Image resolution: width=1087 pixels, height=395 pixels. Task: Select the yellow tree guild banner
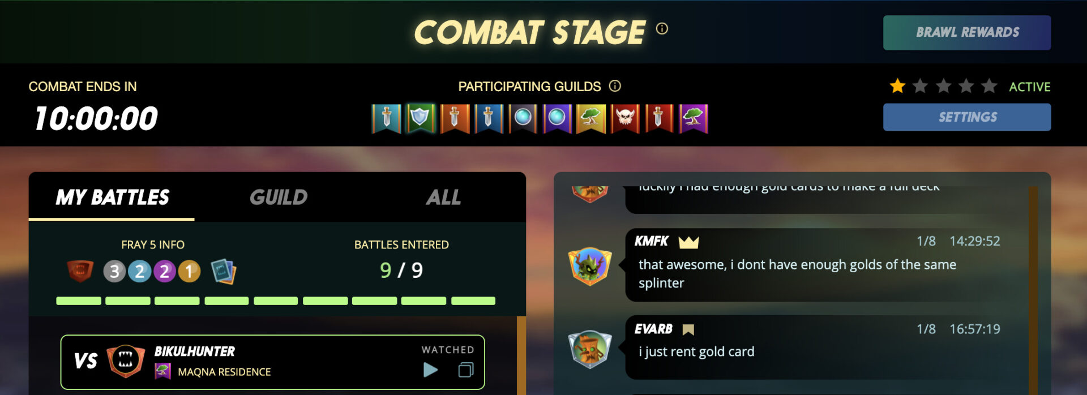click(x=591, y=118)
